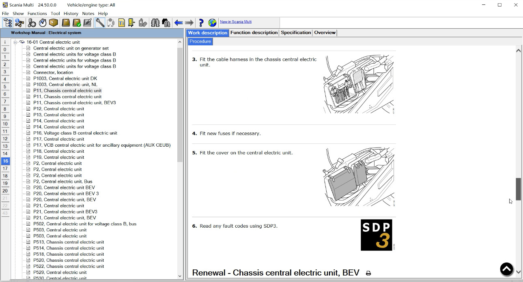Select main group button 16
This screenshot has width=523, height=282.
coord(5,161)
